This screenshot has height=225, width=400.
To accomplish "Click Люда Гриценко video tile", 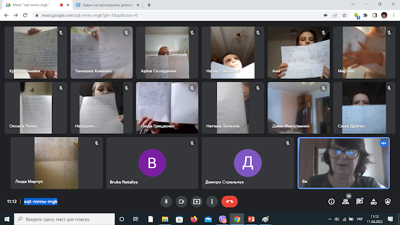I will pyautogui.click(x=167, y=107).
